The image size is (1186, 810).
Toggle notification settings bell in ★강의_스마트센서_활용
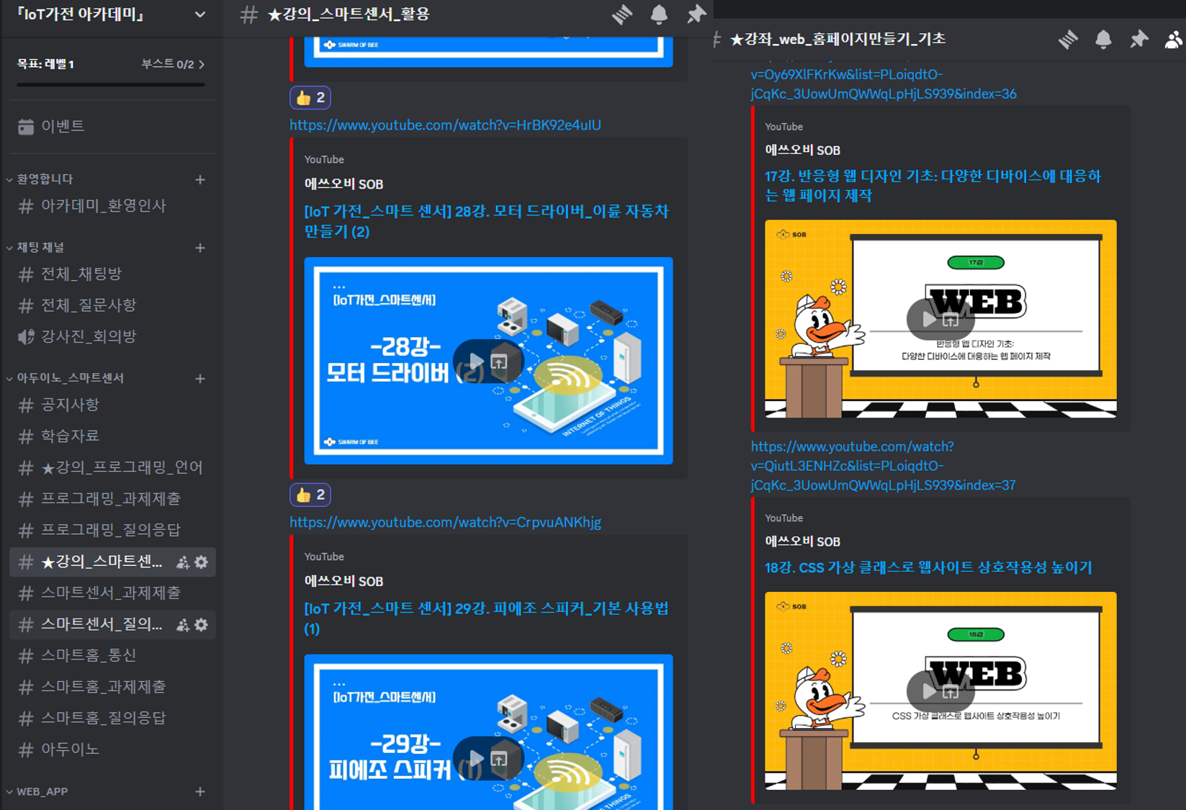[657, 14]
